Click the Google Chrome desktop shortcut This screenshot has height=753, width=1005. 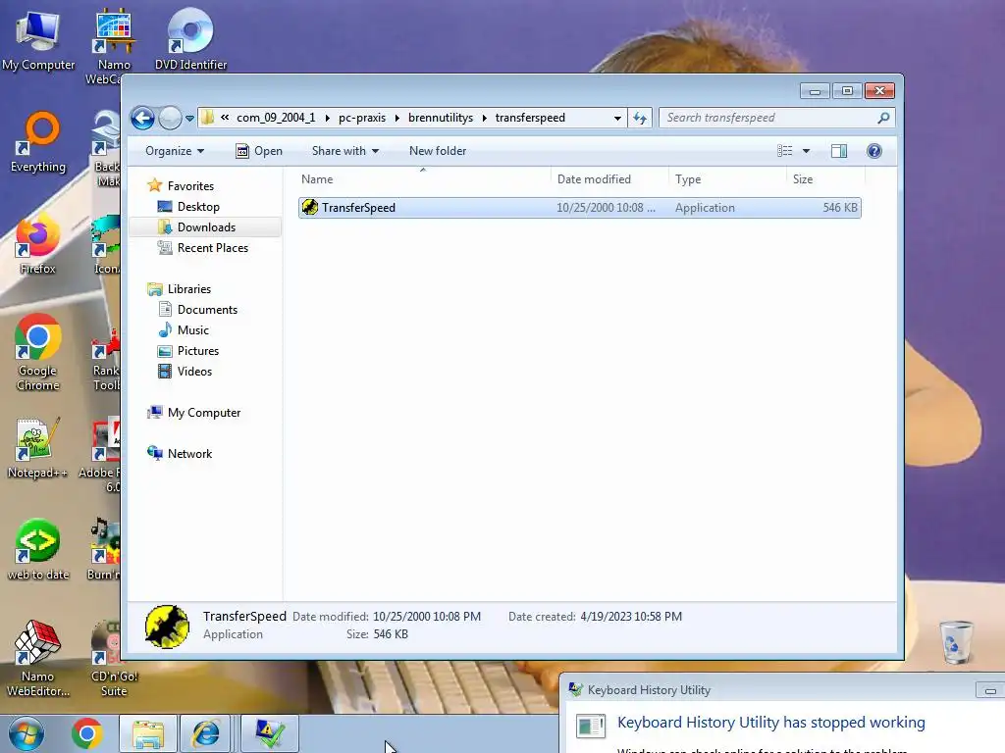point(38,353)
